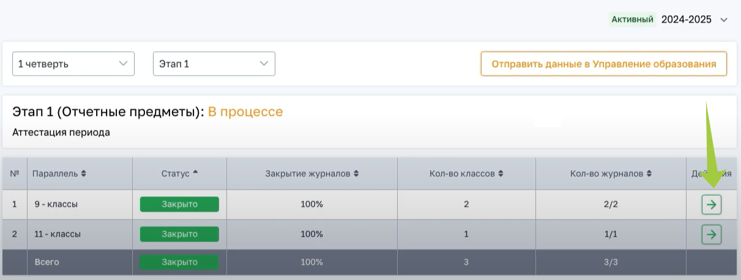This screenshot has height=280, width=741.
Task: Click Отправить данные в Управление образования button
Action: [603, 64]
